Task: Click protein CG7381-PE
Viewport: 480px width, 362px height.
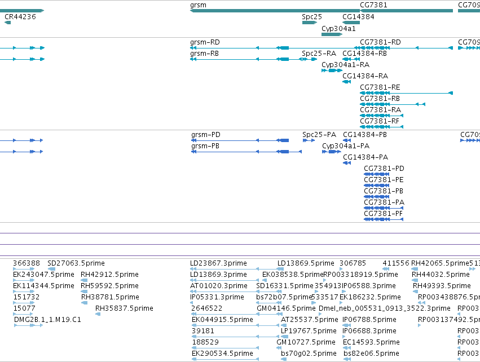Action: coord(377,186)
